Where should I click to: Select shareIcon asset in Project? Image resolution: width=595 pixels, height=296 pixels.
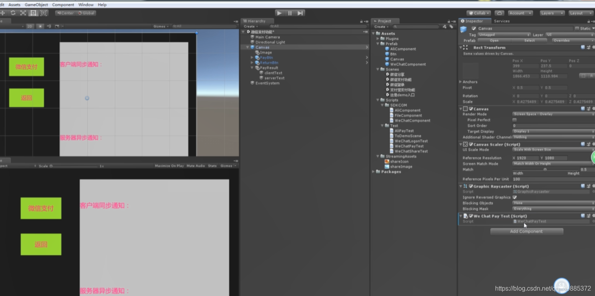click(399, 161)
